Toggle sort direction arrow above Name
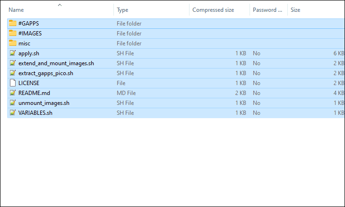Screen dimensions: 345x207 click(60, 5)
